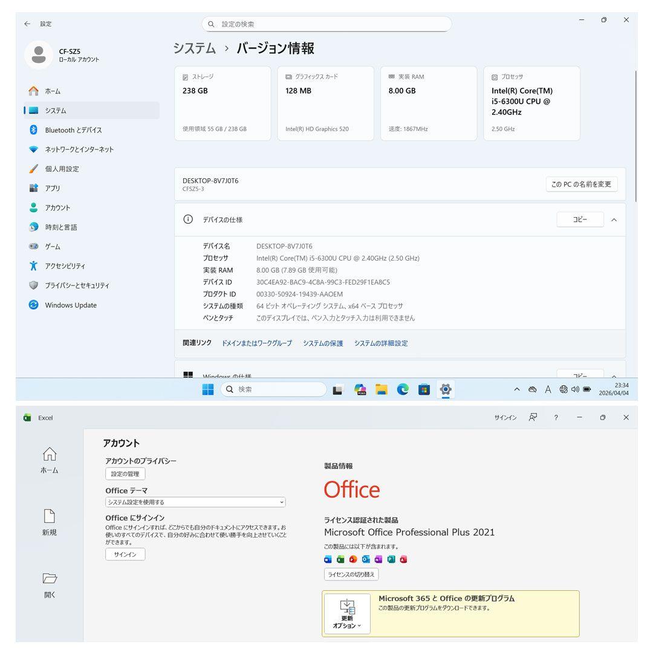Image resolution: width=653 pixels, height=653 pixels.
Task: Open the 更新オプション dropdown button
Action: (347, 614)
